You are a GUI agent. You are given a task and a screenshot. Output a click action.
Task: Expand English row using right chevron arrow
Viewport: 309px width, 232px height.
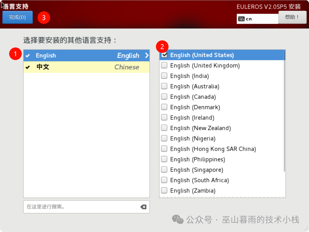[146, 56]
